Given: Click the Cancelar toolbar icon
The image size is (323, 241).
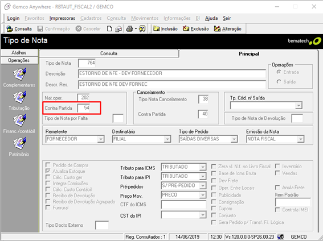Looking at the screenshot, I should 79,29.
